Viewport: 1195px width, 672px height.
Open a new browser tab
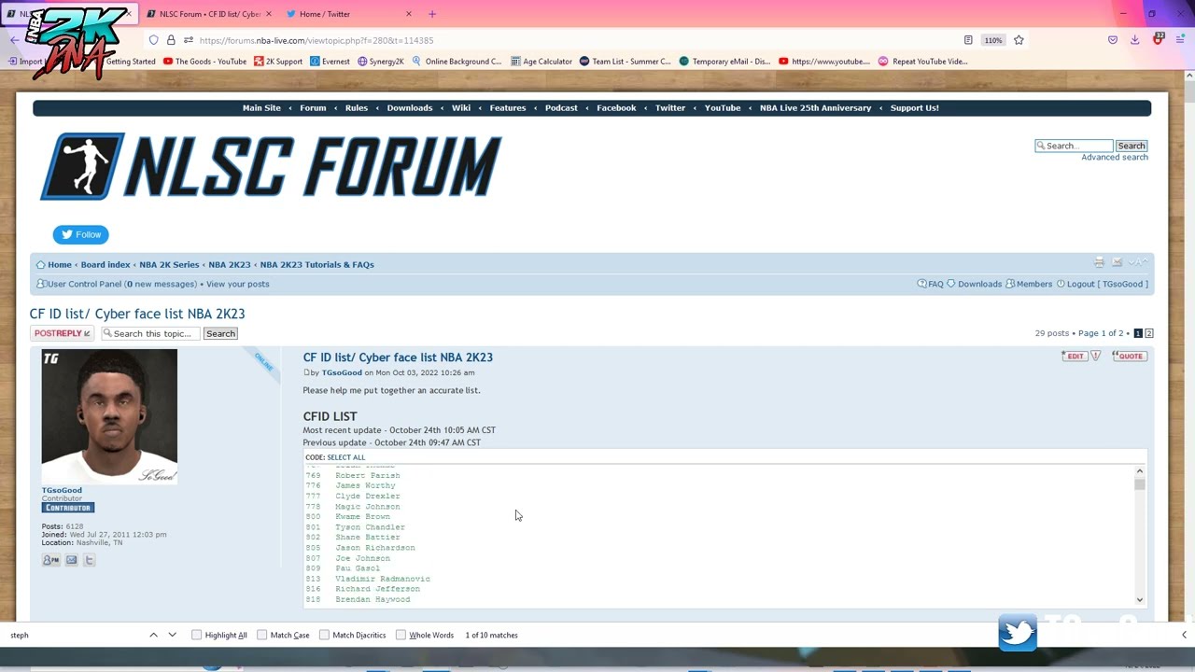(431, 14)
